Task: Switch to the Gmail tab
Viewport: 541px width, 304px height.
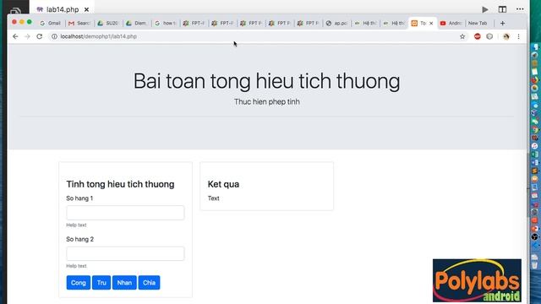Action: click(51, 23)
